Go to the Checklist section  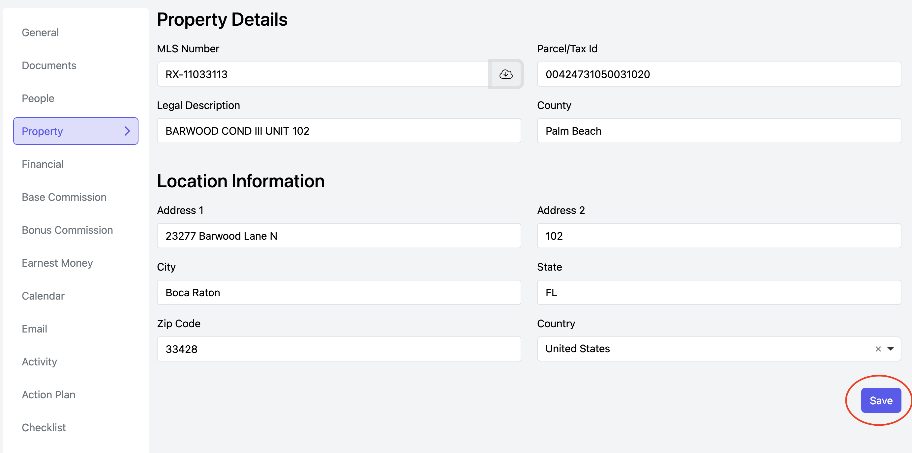point(44,427)
